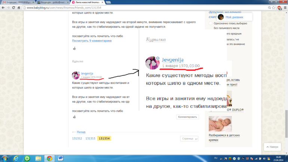Open Action Center flag in tray
The width and height of the screenshot is (288, 162).
pyautogui.click(x=252, y=159)
